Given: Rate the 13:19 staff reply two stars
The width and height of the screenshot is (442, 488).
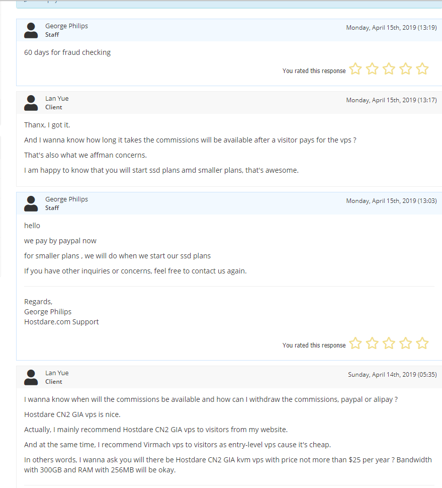Looking at the screenshot, I should [x=372, y=69].
